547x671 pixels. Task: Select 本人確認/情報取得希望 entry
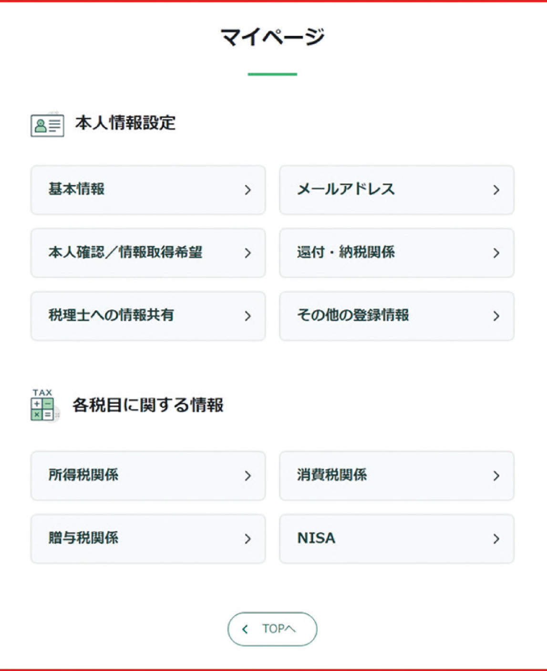148,252
